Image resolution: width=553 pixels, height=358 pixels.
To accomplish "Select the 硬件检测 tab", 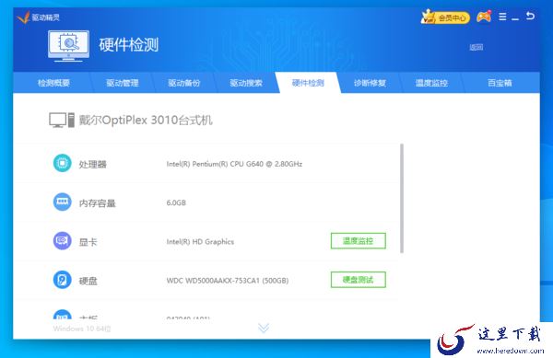I will pyautogui.click(x=308, y=83).
